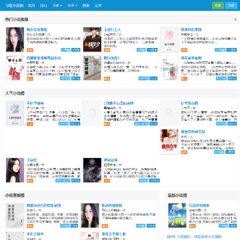Open the title link beside the purple-background woman cover

(31, 160)
